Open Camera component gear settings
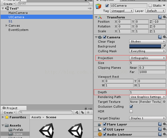Viewport: 167px width, 138px height. point(165,37)
